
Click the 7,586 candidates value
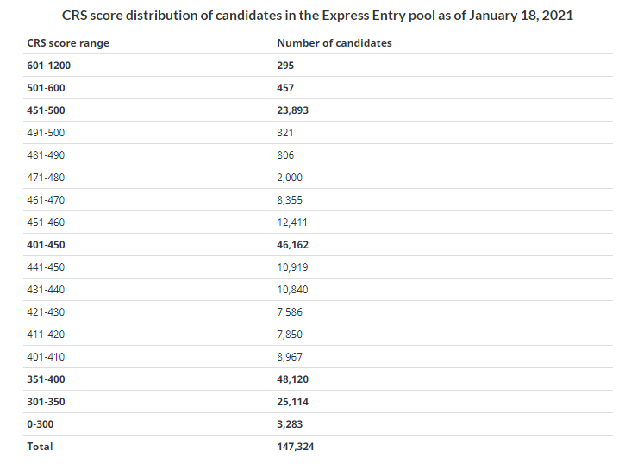pyautogui.click(x=290, y=311)
